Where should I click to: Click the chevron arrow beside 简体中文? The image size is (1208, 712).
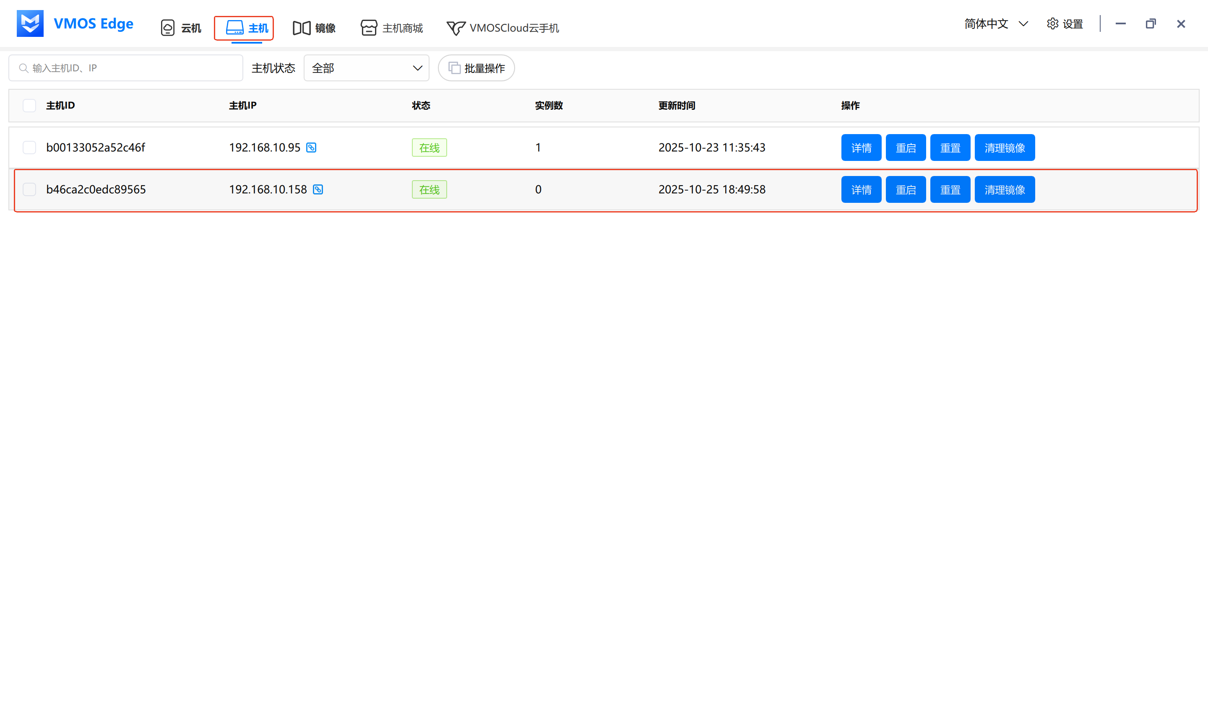pos(1023,24)
